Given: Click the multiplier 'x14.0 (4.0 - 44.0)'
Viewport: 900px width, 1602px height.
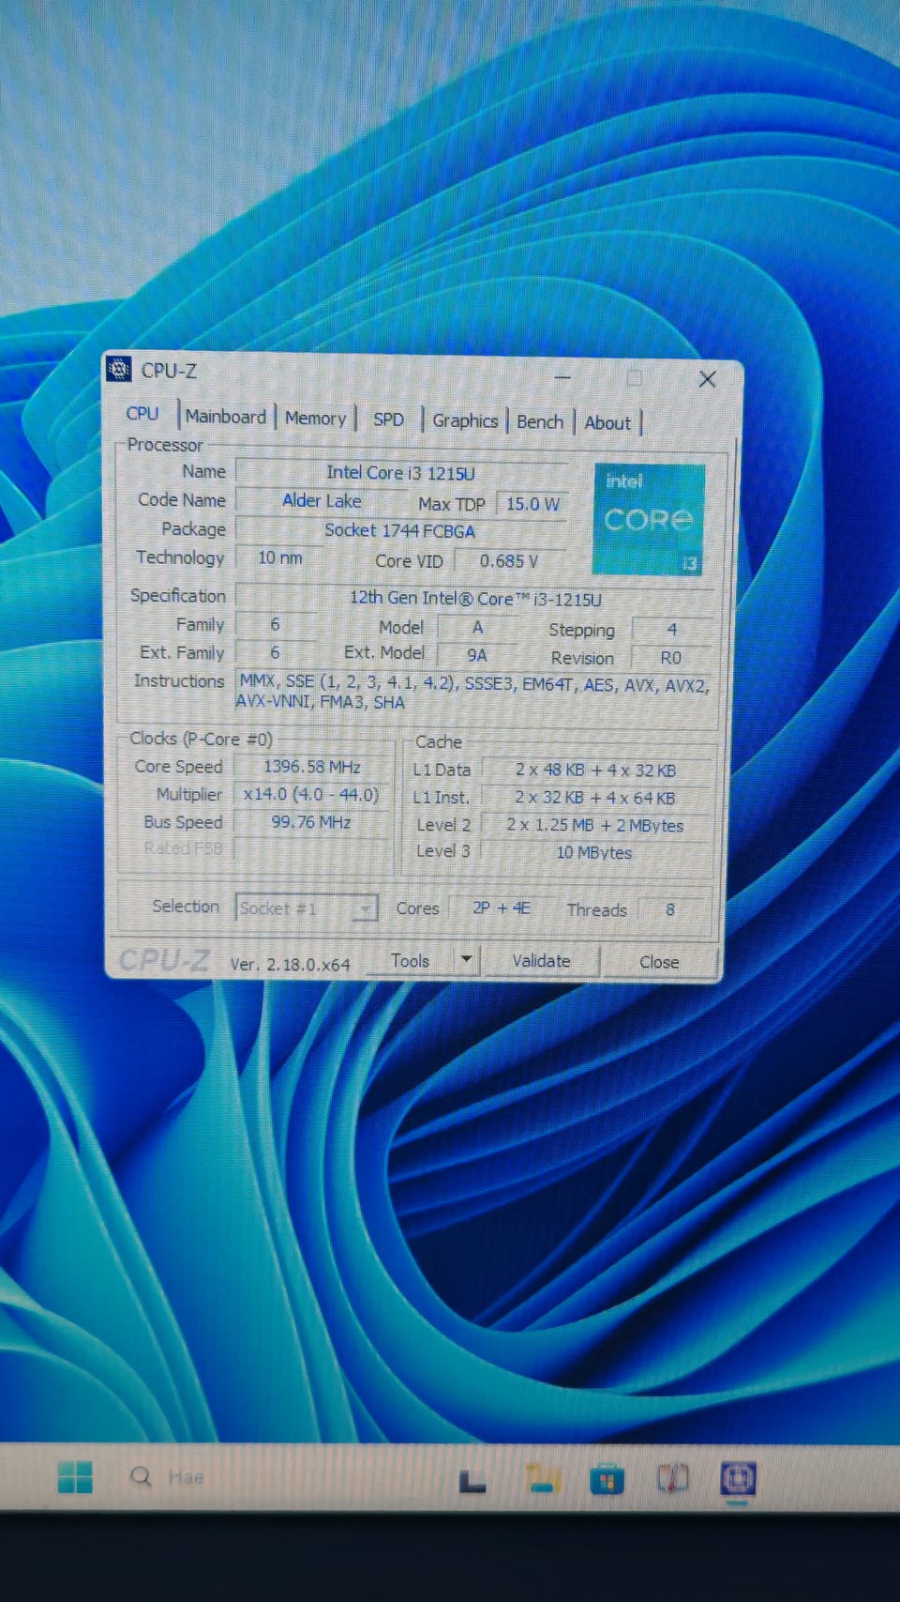Looking at the screenshot, I should click(x=311, y=794).
